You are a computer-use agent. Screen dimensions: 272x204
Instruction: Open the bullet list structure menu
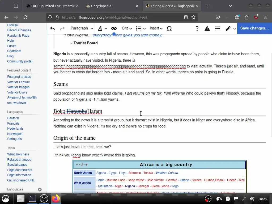(138, 28)
